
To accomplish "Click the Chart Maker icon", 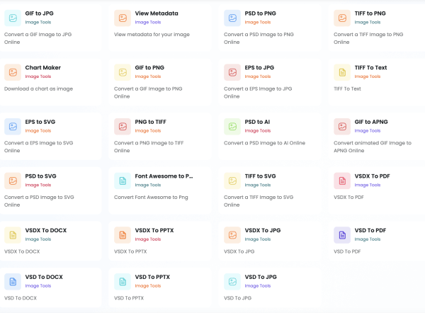I will click(13, 72).
